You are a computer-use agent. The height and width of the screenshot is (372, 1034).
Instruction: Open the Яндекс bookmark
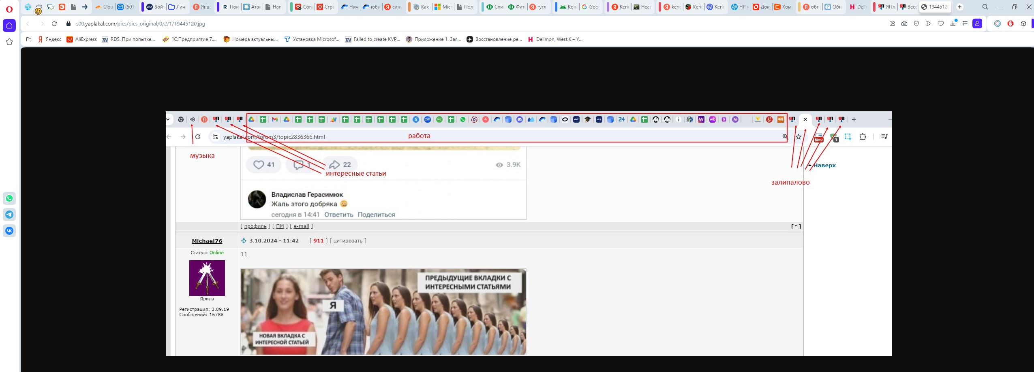click(x=49, y=39)
